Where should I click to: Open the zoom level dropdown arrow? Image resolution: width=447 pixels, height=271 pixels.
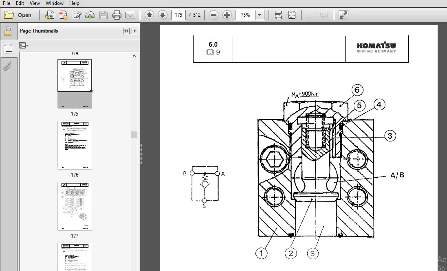click(260, 15)
